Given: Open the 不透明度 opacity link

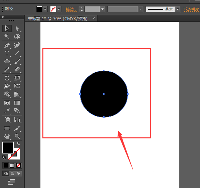Looking at the screenshot, I should [191, 9].
